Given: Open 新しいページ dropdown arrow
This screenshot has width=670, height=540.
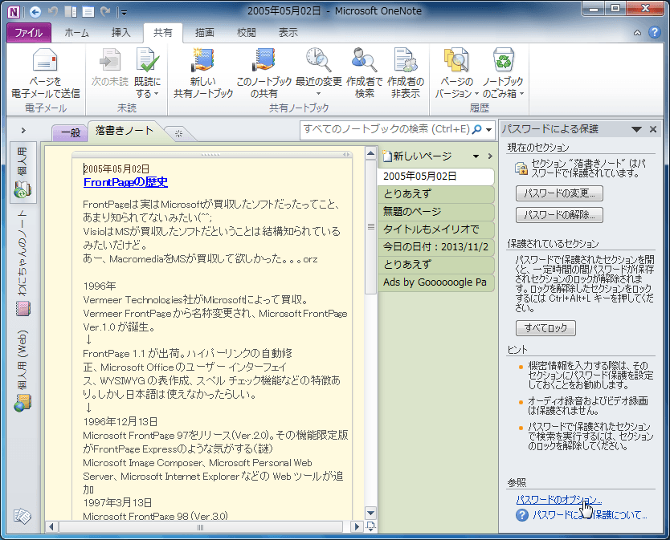Looking at the screenshot, I should [476, 156].
